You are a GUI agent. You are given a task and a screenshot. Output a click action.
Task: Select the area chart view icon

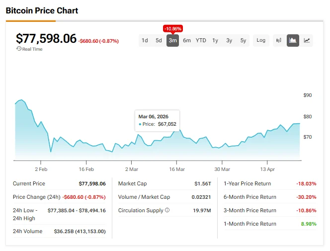(293, 40)
